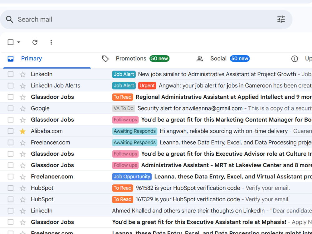The width and height of the screenshot is (312, 234).
Task: Click the red Urgent label tag
Action: (147, 85)
